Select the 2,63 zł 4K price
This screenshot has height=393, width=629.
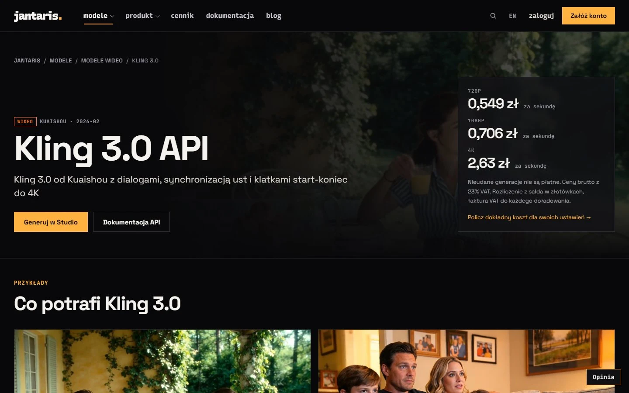pyautogui.click(x=489, y=163)
